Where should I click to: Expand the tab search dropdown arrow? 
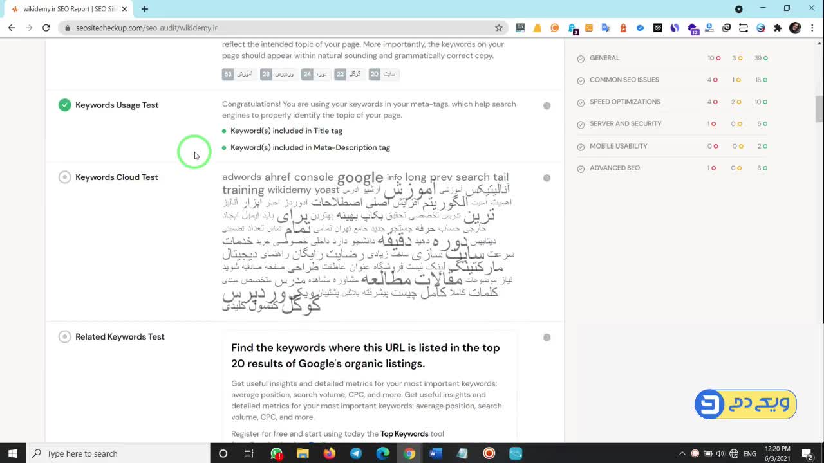click(x=738, y=9)
